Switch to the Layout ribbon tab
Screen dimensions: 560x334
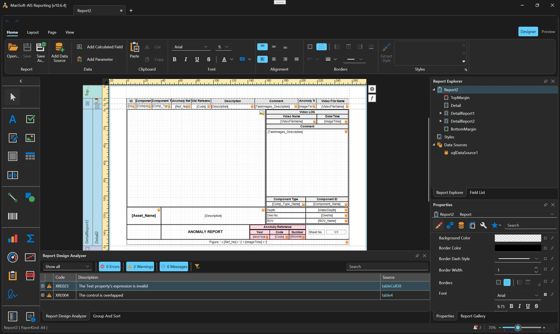(x=33, y=32)
